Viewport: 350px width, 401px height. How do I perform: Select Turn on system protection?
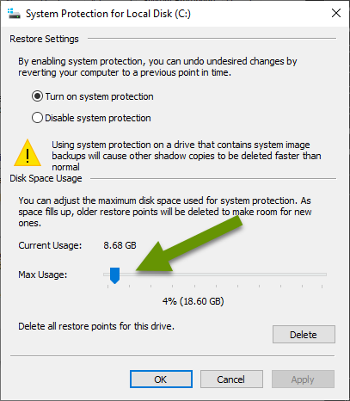93,96
